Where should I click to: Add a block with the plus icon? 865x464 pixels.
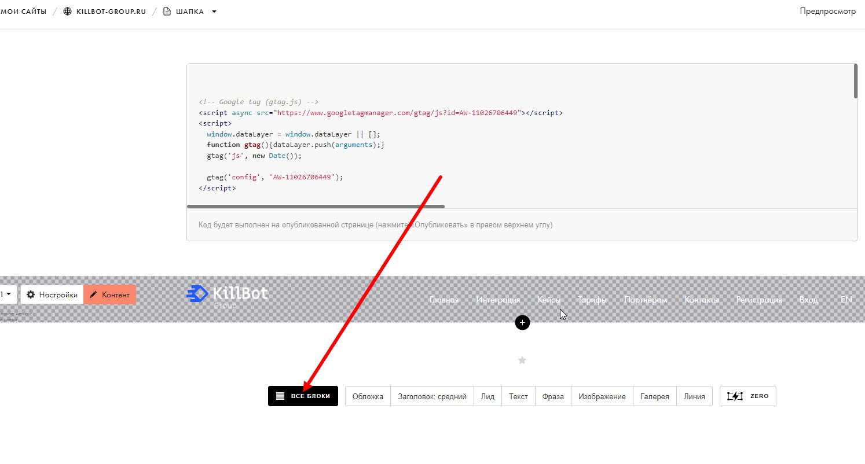(x=522, y=323)
